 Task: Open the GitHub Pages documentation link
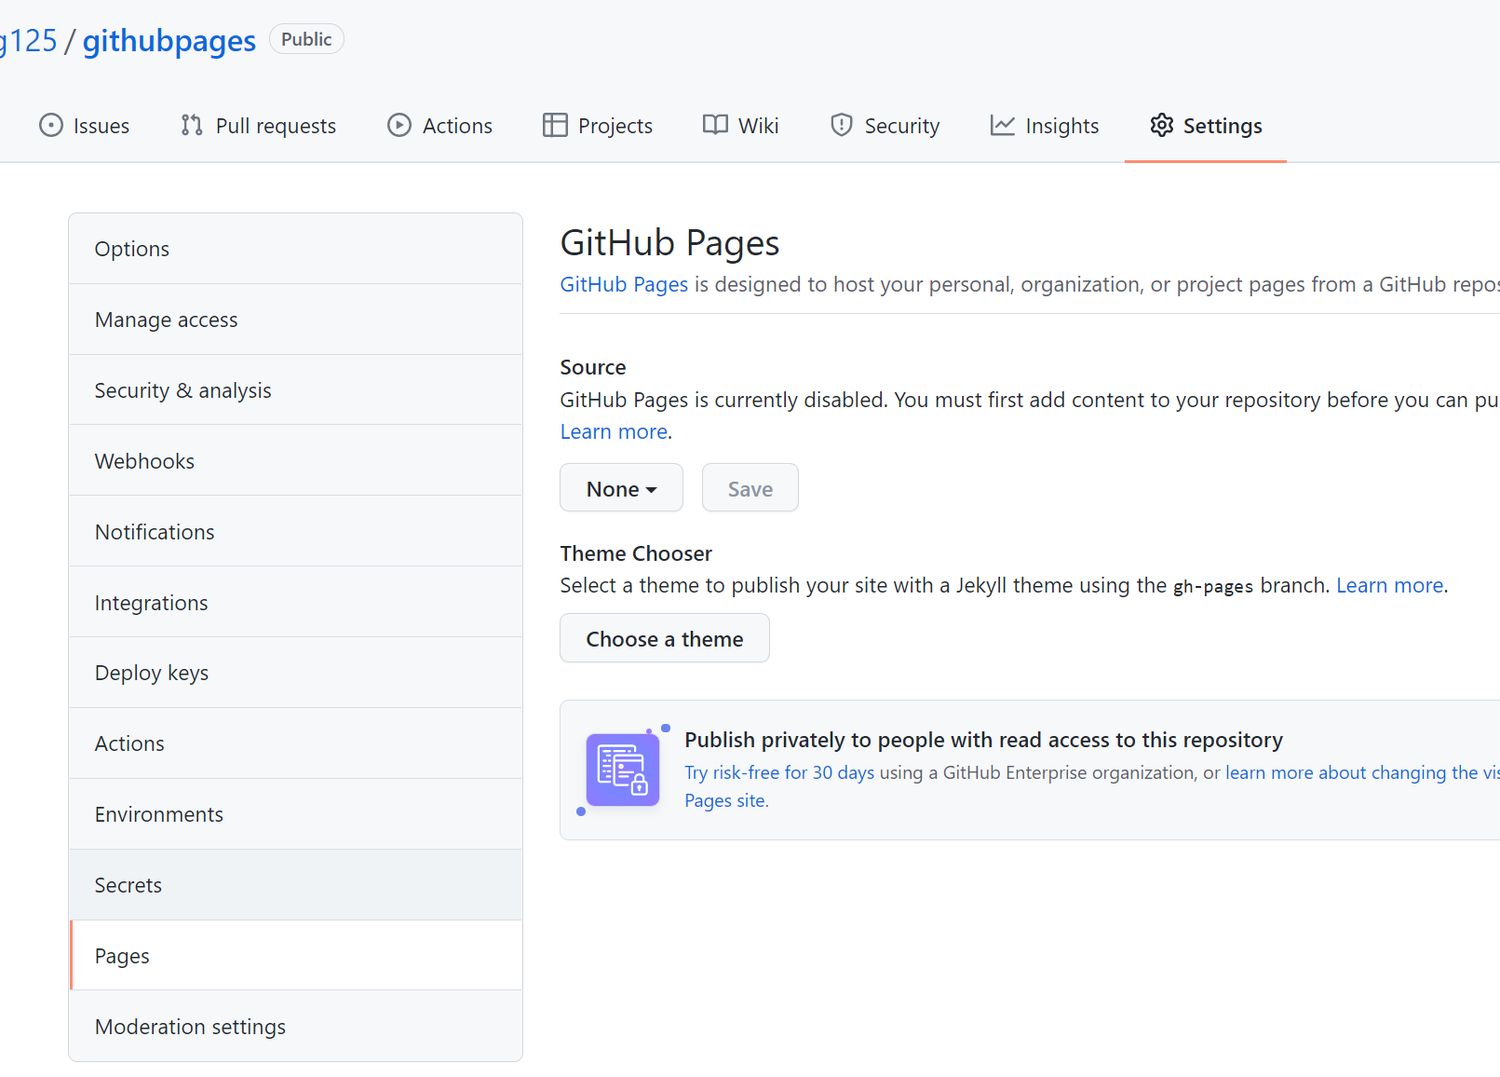point(624,284)
